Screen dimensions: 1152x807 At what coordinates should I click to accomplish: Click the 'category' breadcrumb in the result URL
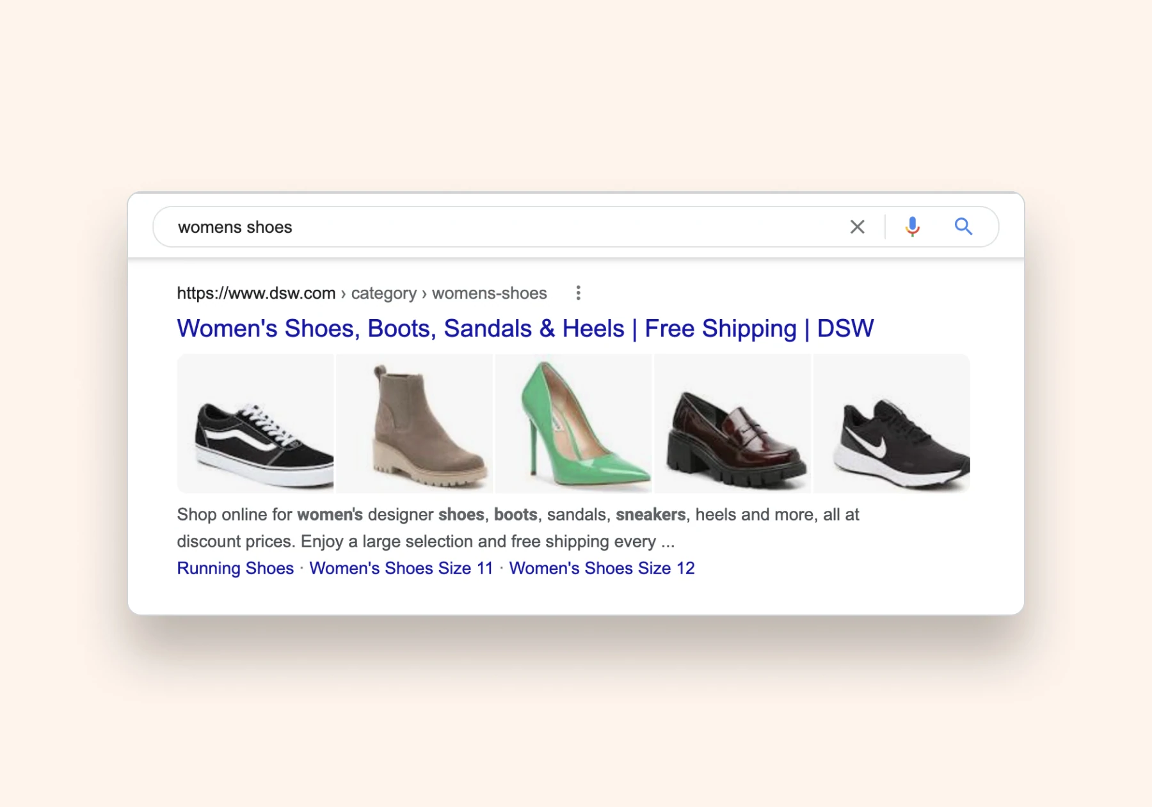coord(383,294)
